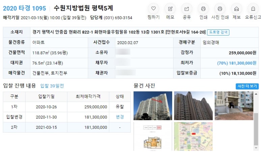Click the 도로명 검색 button
Screen dimensions: 261x154
(218, 32)
